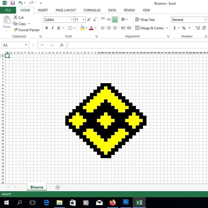Click Center horizontal align icon

pyautogui.click(x=109, y=28)
